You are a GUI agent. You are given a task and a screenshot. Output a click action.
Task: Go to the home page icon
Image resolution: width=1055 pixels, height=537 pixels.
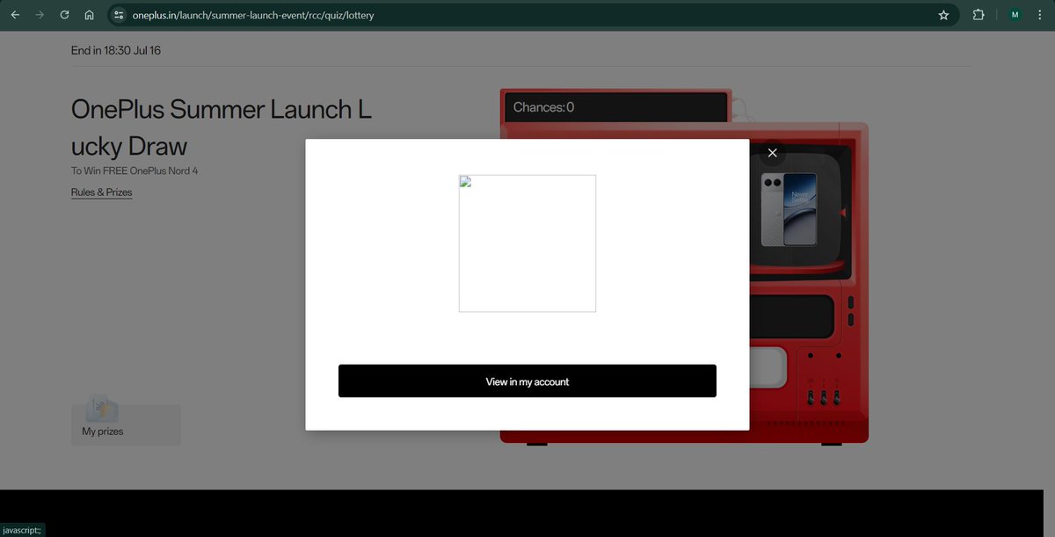click(x=89, y=15)
